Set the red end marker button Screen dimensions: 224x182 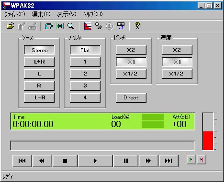point(202,160)
